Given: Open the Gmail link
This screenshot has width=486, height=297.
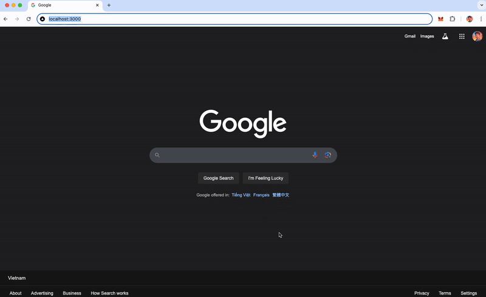Looking at the screenshot, I should (409, 36).
